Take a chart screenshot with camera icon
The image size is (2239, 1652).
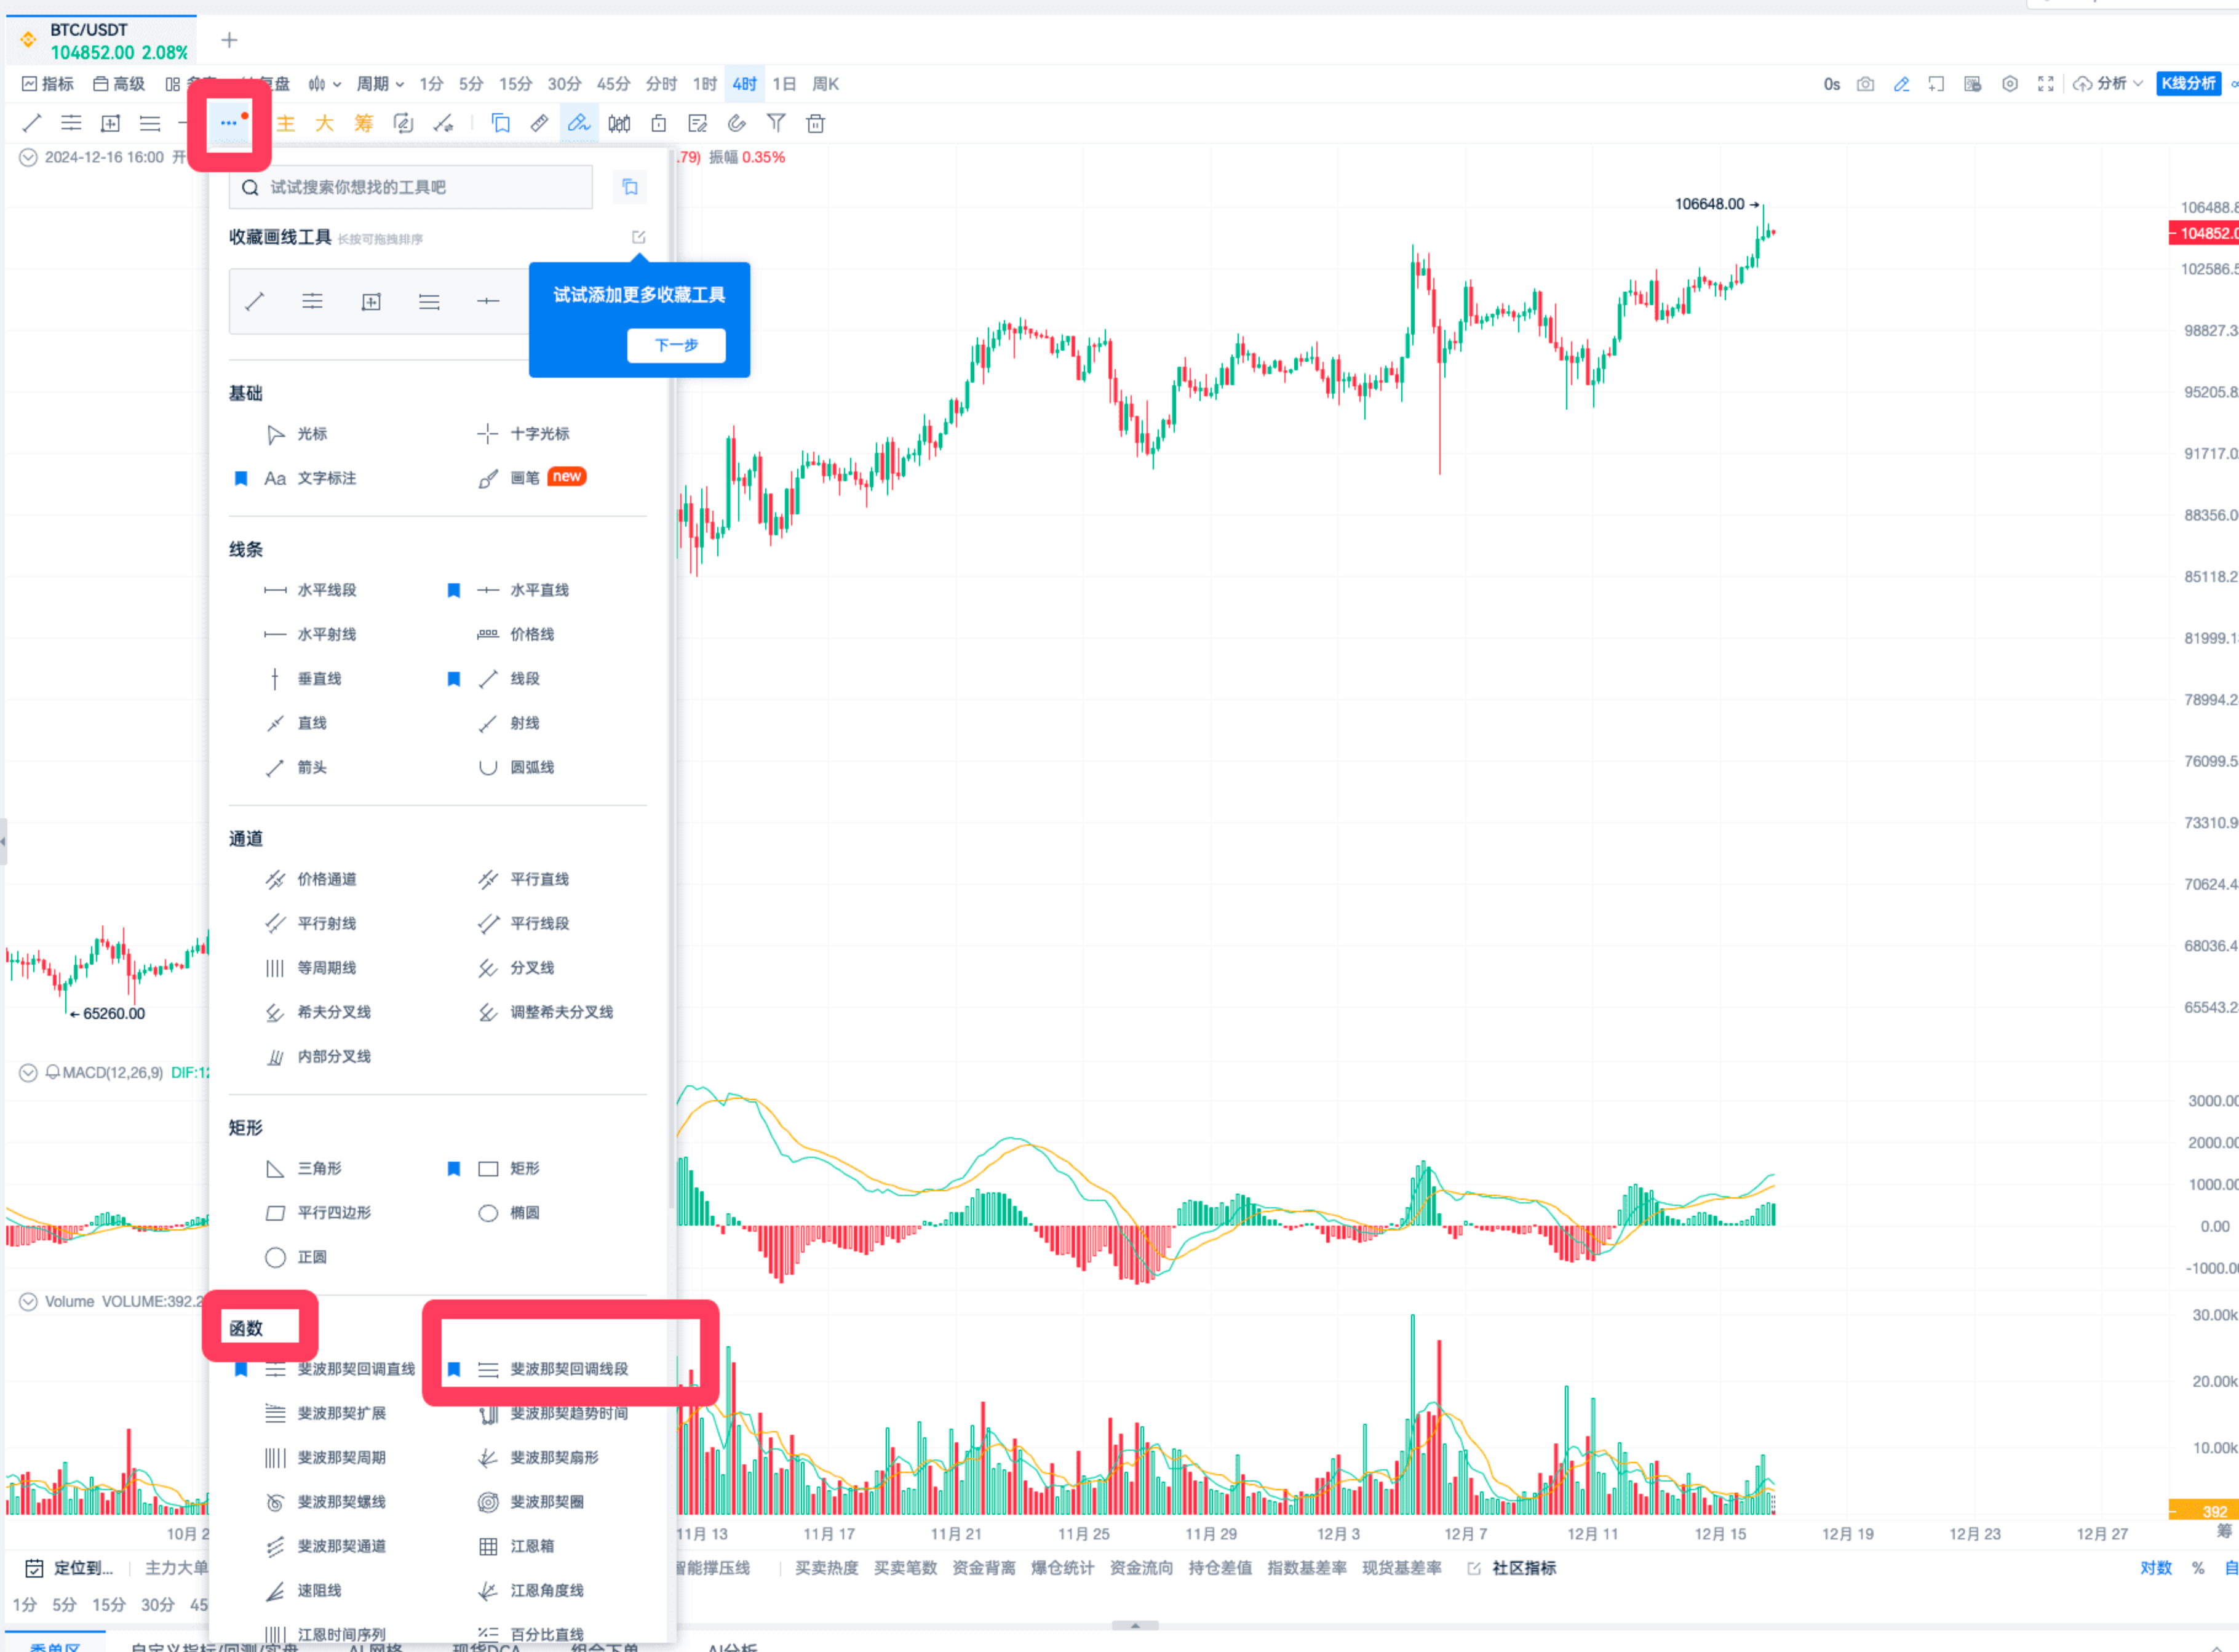(x=1865, y=84)
